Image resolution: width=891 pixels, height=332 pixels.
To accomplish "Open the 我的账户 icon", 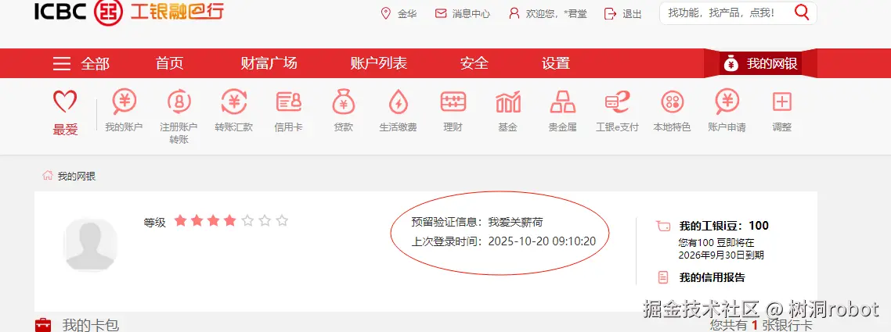I will (x=124, y=102).
